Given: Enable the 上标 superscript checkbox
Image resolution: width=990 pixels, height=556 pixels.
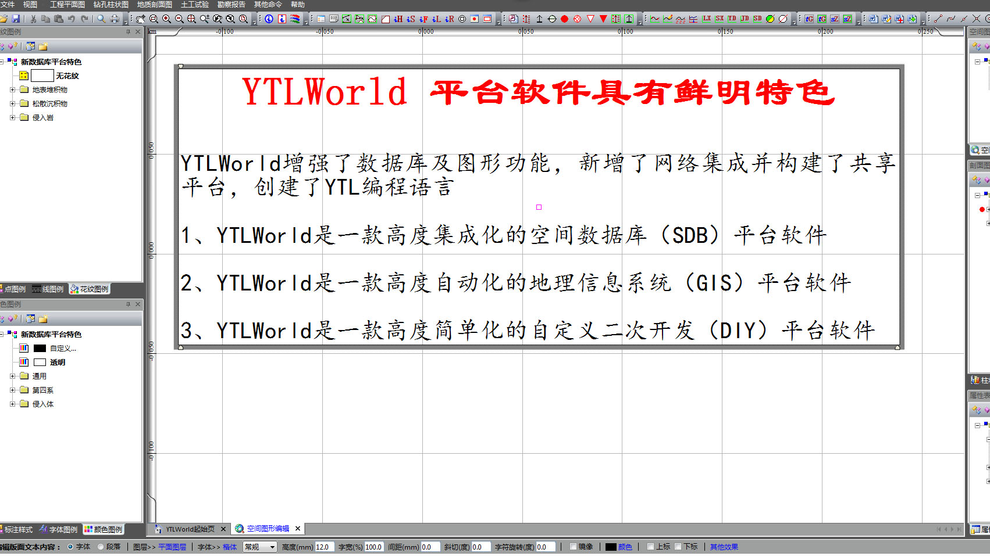Looking at the screenshot, I should tap(651, 547).
